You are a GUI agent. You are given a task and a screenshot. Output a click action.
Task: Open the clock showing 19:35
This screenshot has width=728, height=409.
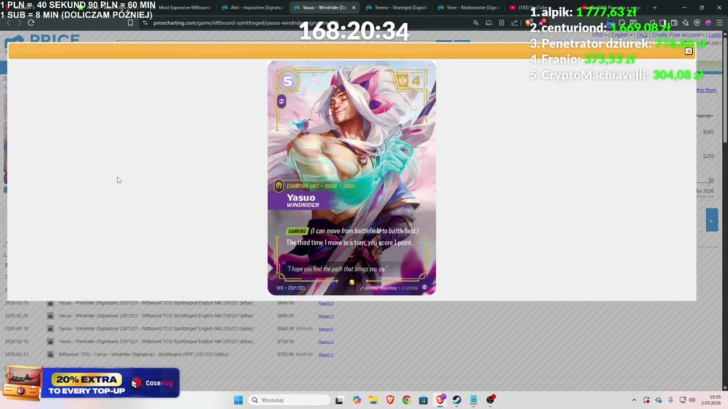point(711,400)
